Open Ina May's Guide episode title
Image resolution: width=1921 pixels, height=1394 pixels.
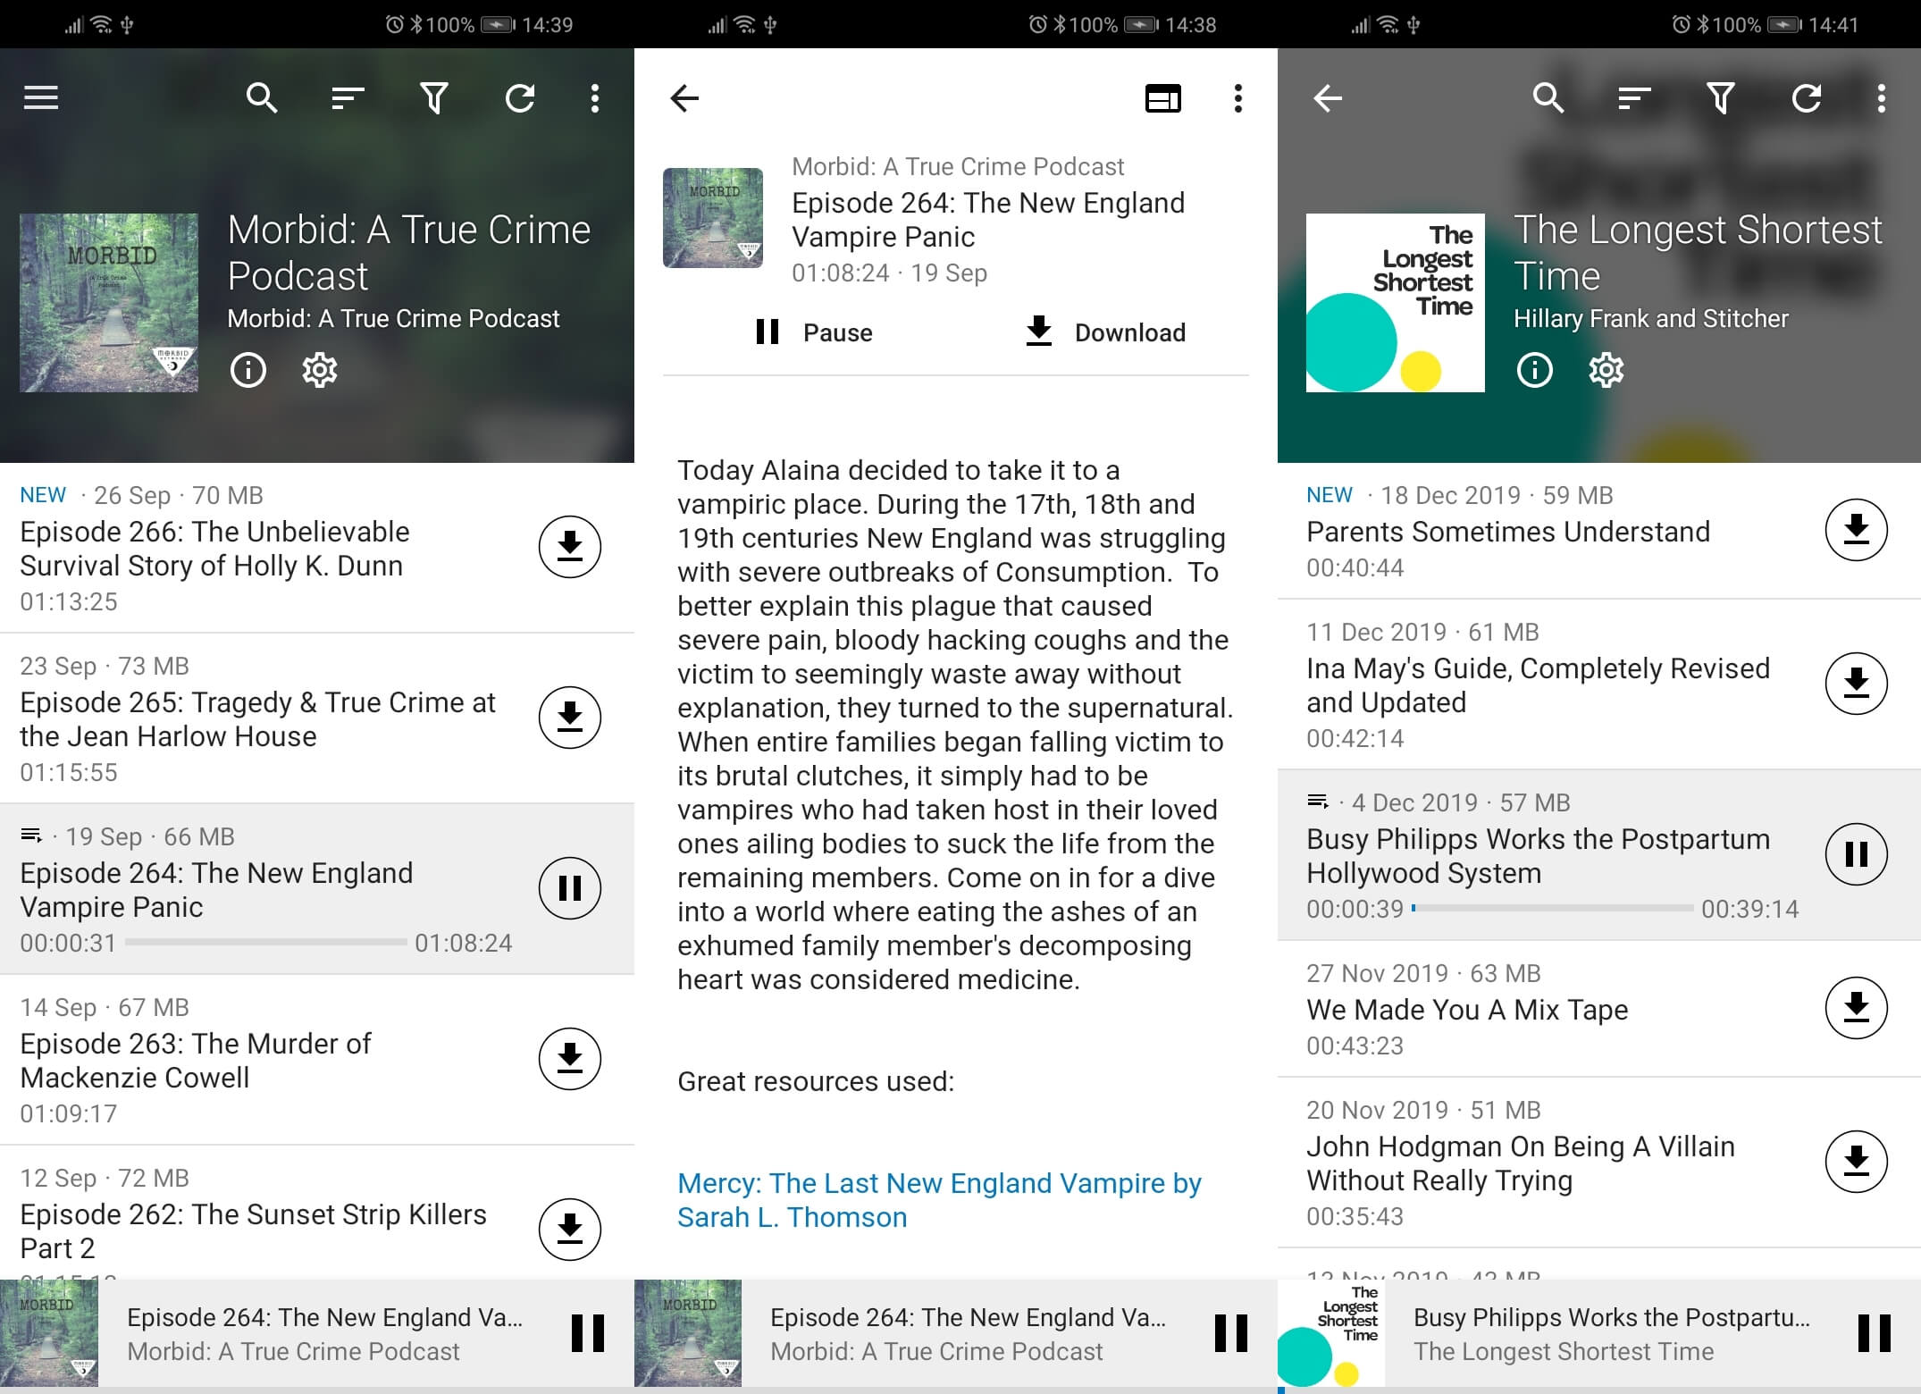[x=1538, y=685]
